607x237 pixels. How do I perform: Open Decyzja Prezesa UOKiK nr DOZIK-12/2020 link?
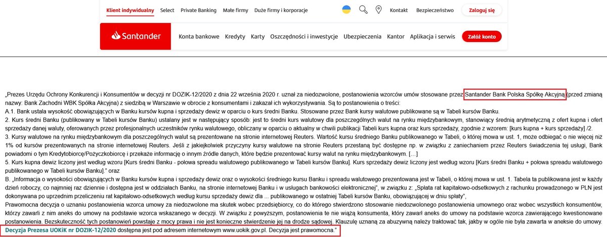[x=61, y=230]
